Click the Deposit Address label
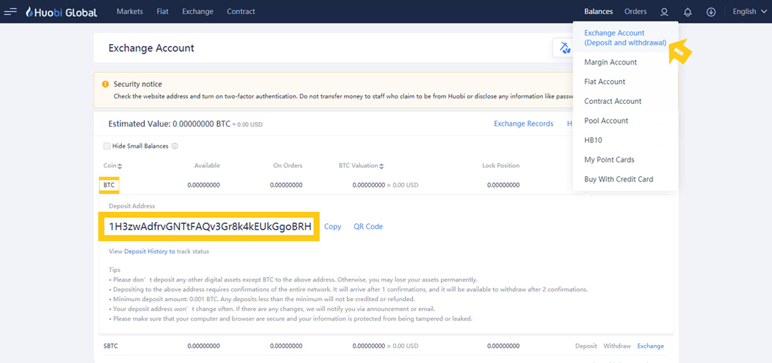 tap(132, 206)
